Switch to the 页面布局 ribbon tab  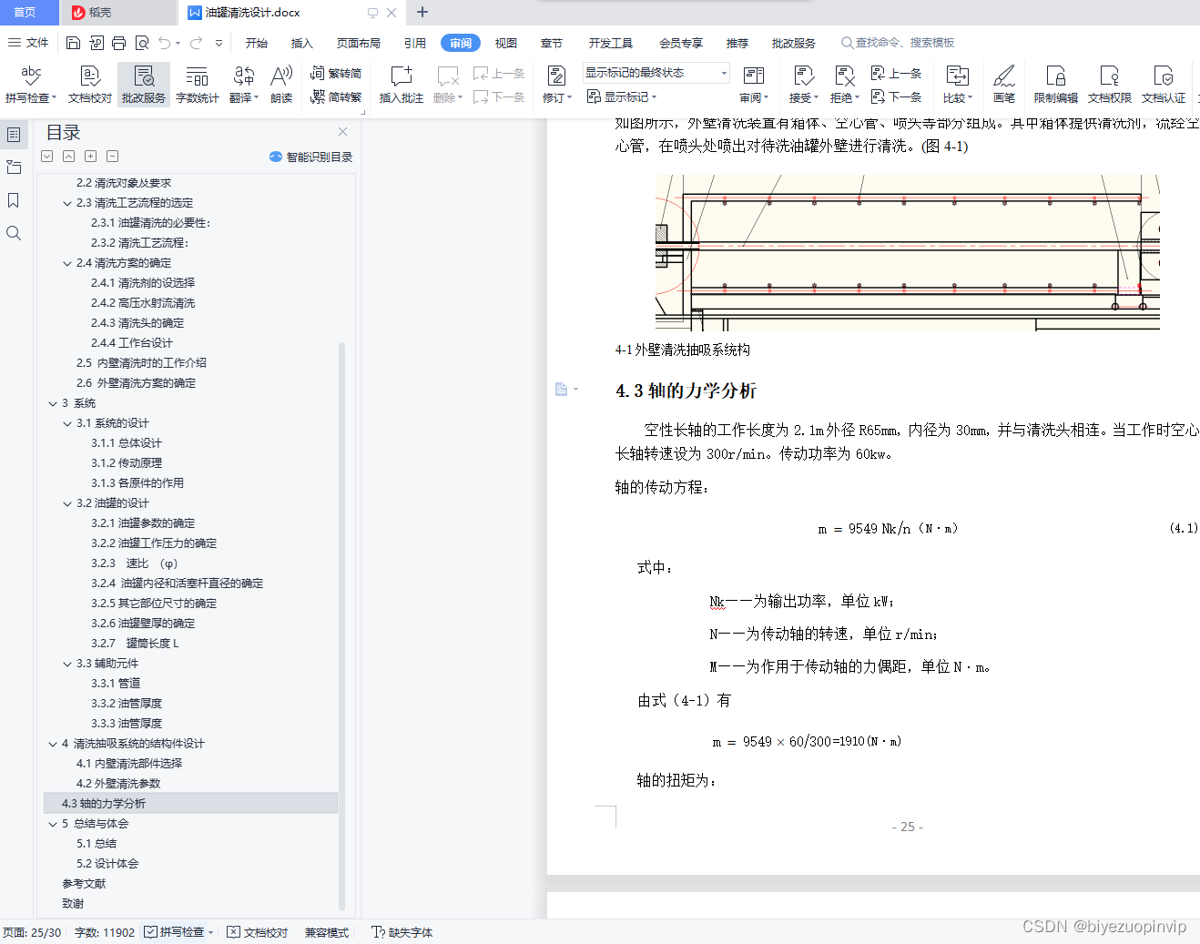(x=358, y=43)
